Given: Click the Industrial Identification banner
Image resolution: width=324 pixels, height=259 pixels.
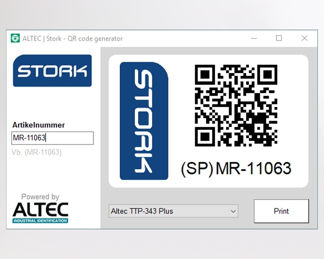Looking at the screenshot, I should [x=40, y=221].
